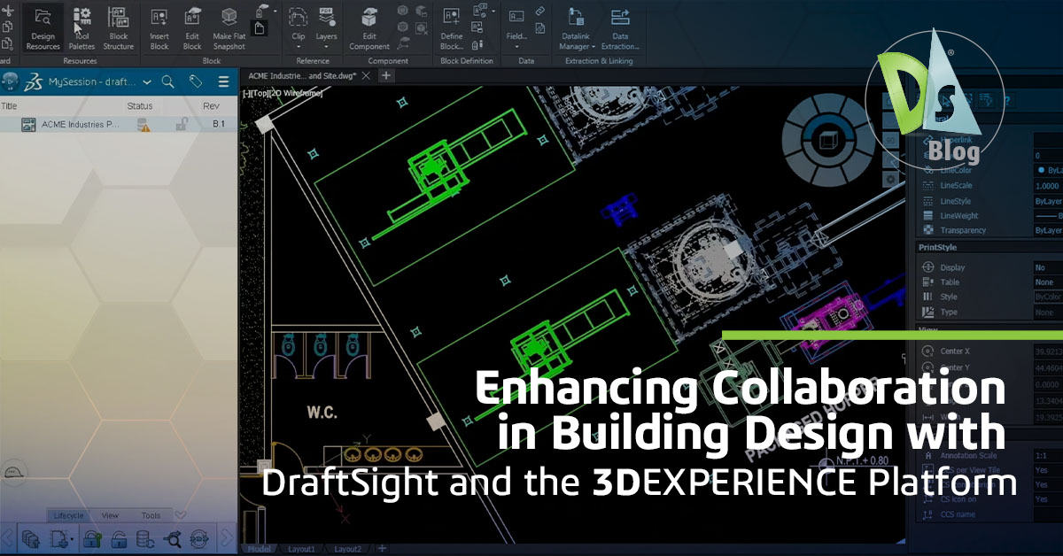Click the LineColor ByLayer color swatch

click(x=1040, y=169)
